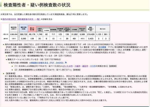150x107 pixels.
Task: Open the 宿泊療養 link
Action: [x=102, y=47]
